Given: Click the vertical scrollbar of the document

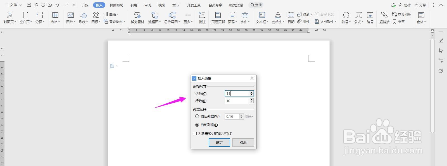Looking at the screenshot, I should [x=432, y=86].
